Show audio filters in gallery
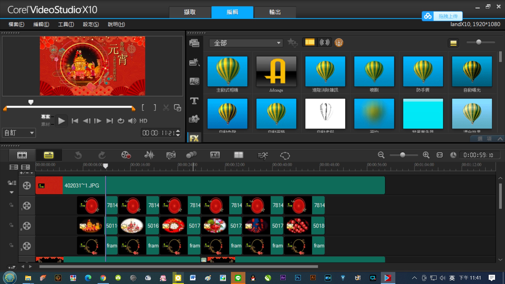The width and height of the screenshot is (505, 284). point(324,42)
